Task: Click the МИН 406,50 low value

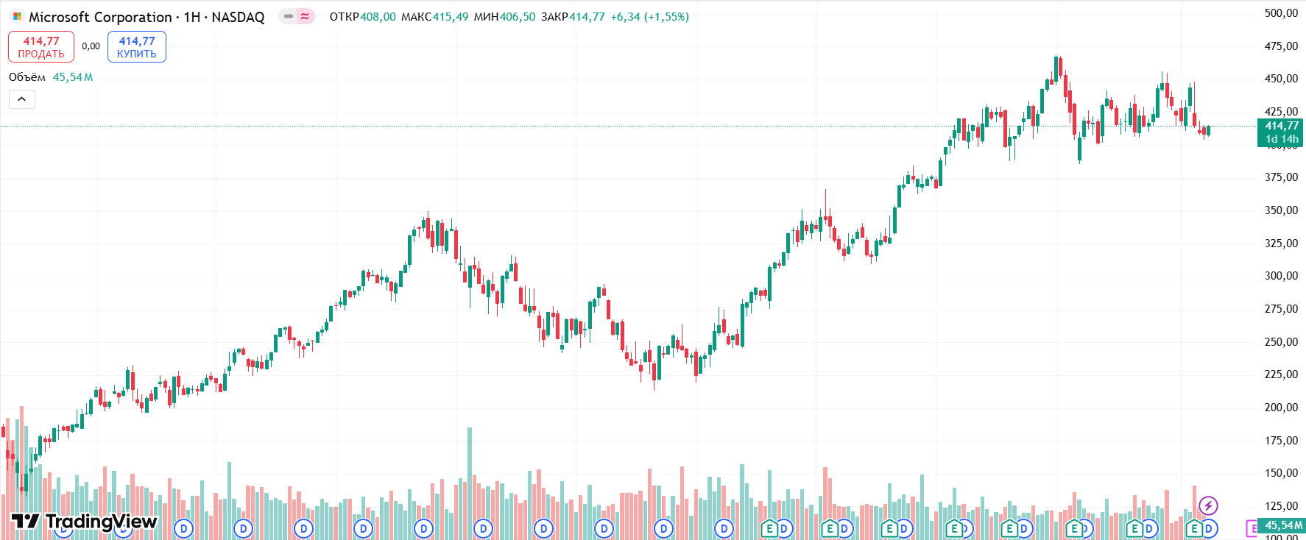Action: coord(504,16)
